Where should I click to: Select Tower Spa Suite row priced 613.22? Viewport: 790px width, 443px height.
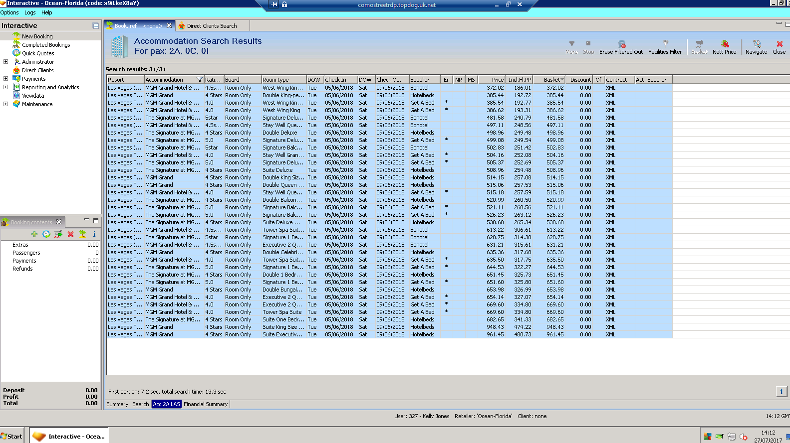[389, 230]
